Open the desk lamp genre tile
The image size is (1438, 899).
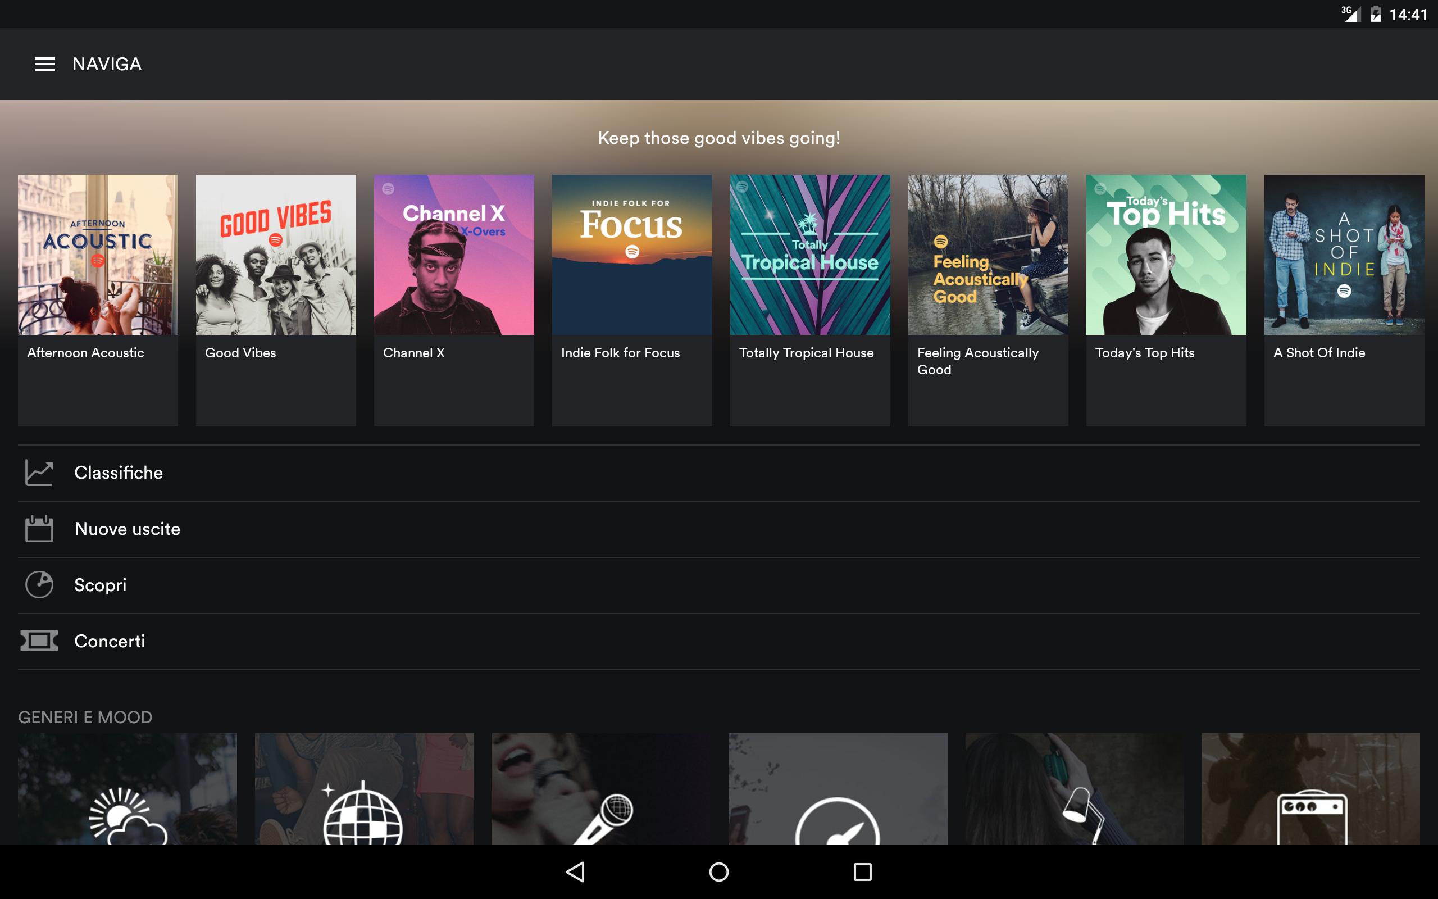pos(1075,789)
